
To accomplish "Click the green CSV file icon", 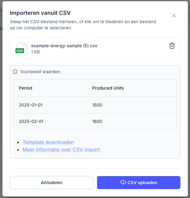I will pyautogui.click(x=20, y=49).
